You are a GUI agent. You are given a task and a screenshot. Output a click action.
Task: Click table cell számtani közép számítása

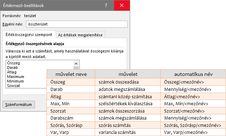128,96
